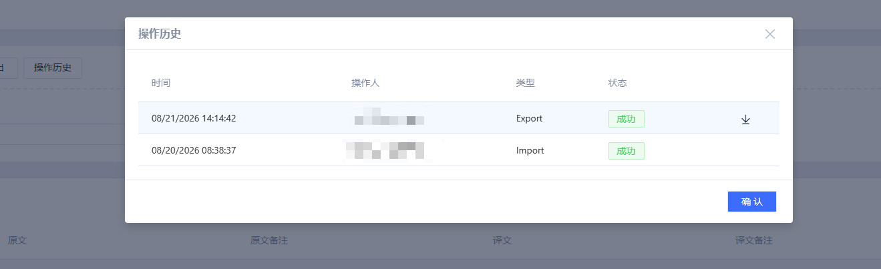Image resolution: width=881 pixels, height=269 pixels.
Task: Select the 08/20/2026 08:38:37 row
Action: [x=458, y=150]
